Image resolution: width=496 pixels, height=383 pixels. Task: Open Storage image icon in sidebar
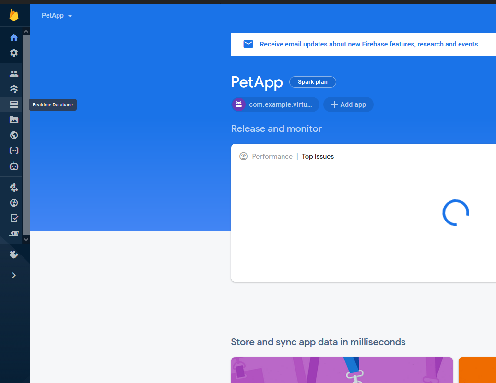click(14, 120)
